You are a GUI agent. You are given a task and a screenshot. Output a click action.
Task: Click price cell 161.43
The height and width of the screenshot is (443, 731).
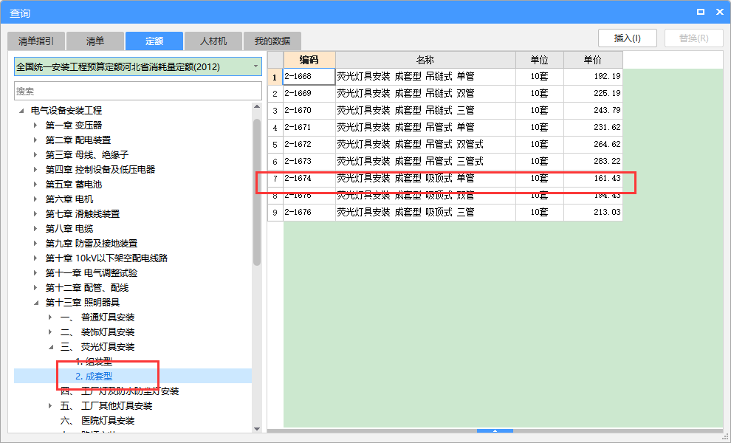click(593, 178)
